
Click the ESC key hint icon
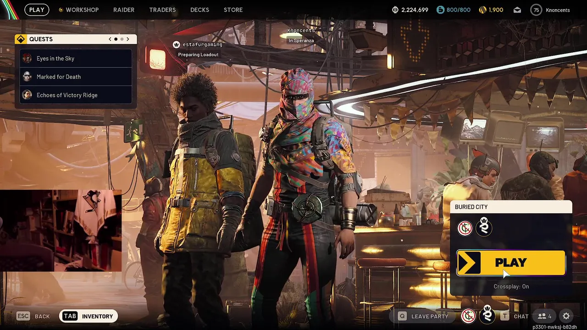(23, 316)
